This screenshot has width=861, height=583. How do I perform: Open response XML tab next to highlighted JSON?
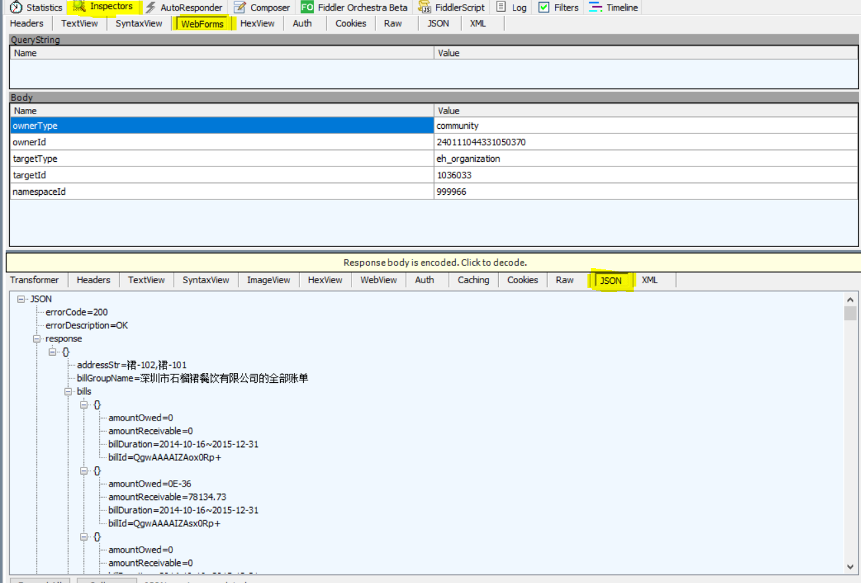pos(650,280)
